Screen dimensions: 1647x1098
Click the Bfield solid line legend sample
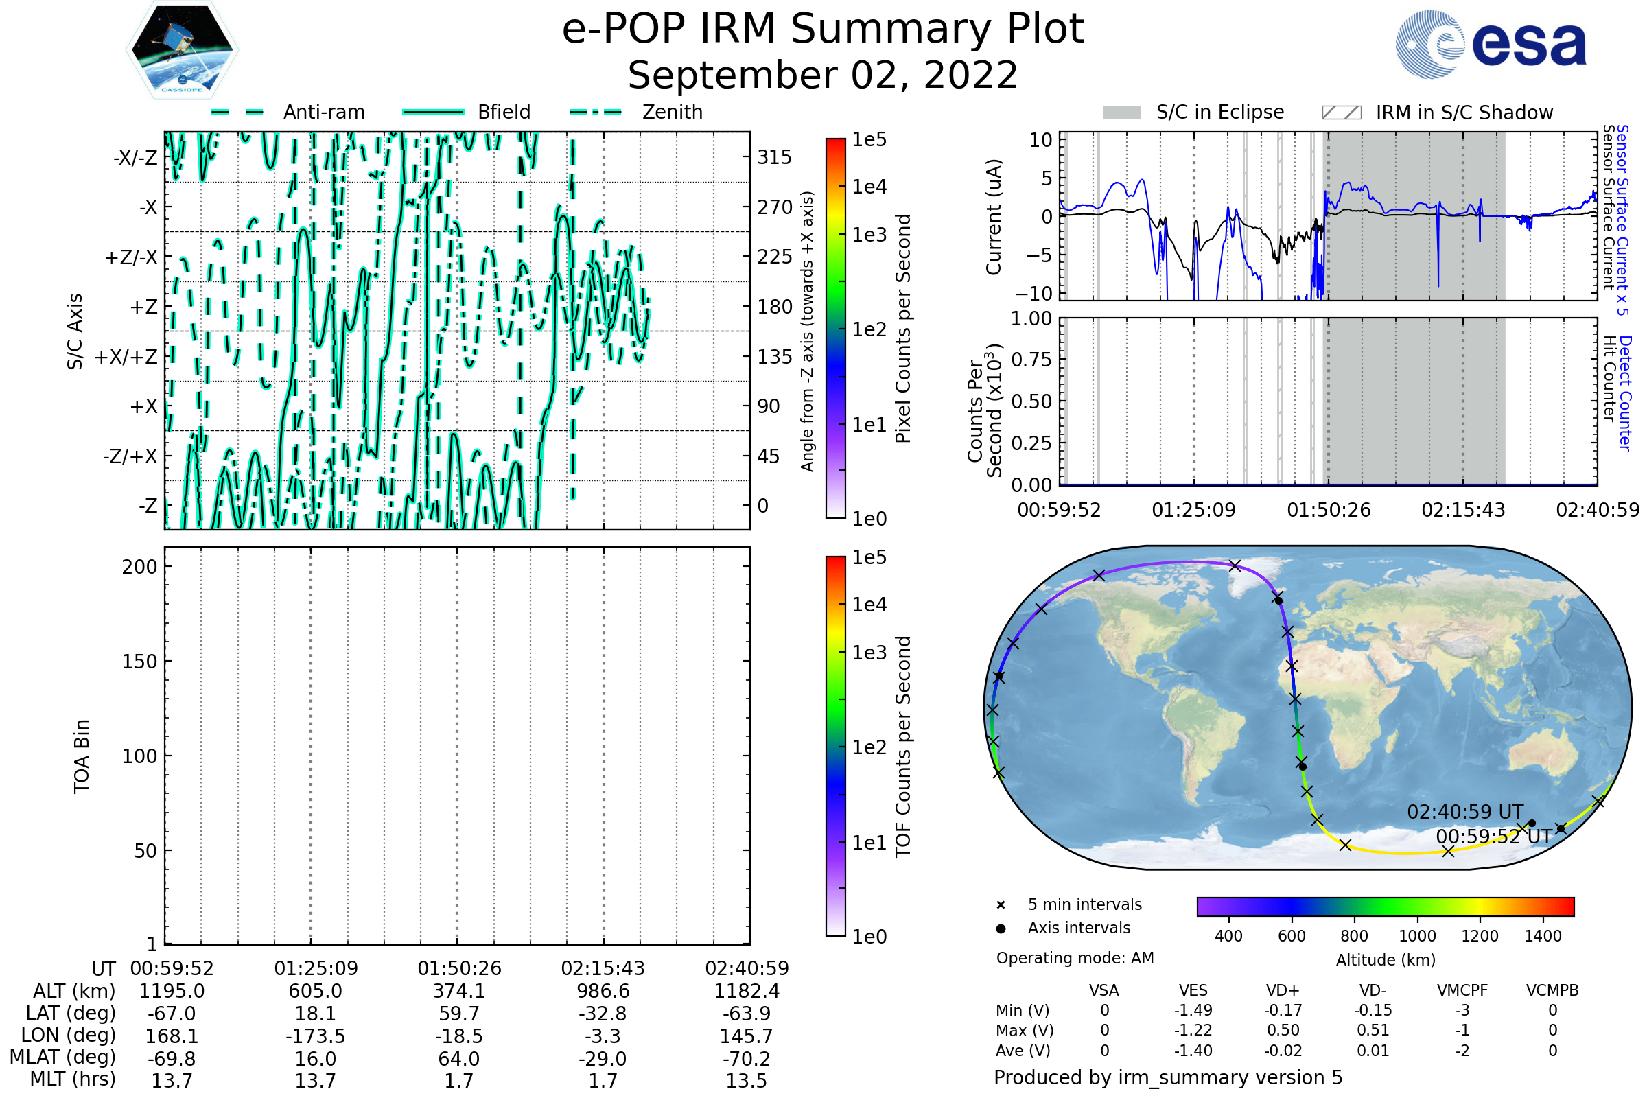click(434, 112)
